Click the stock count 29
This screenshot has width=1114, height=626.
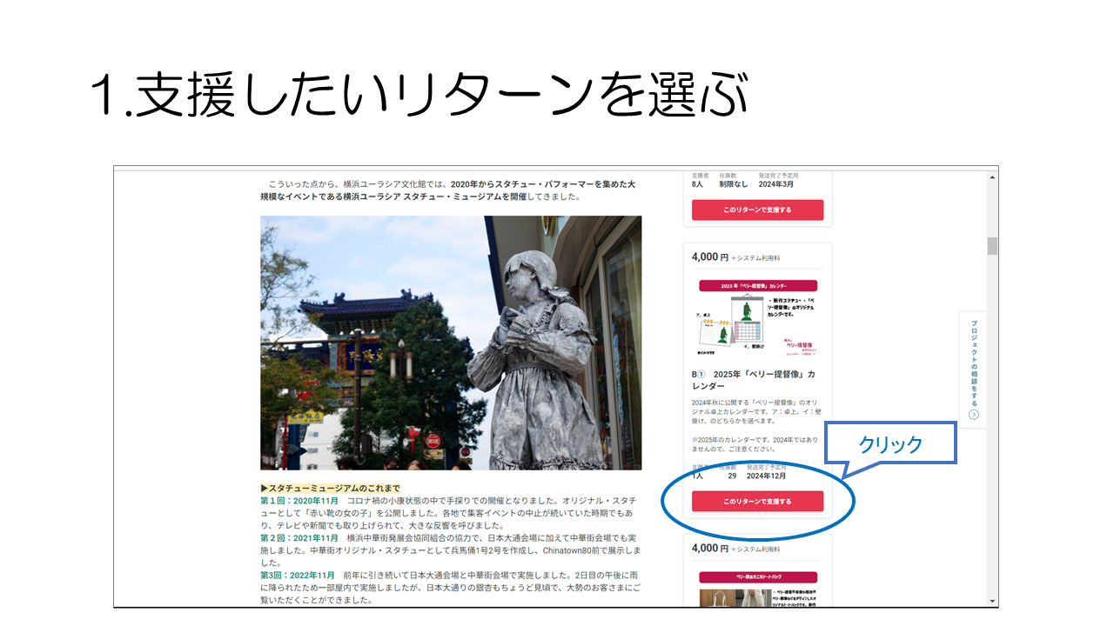[x=732, y=476]
